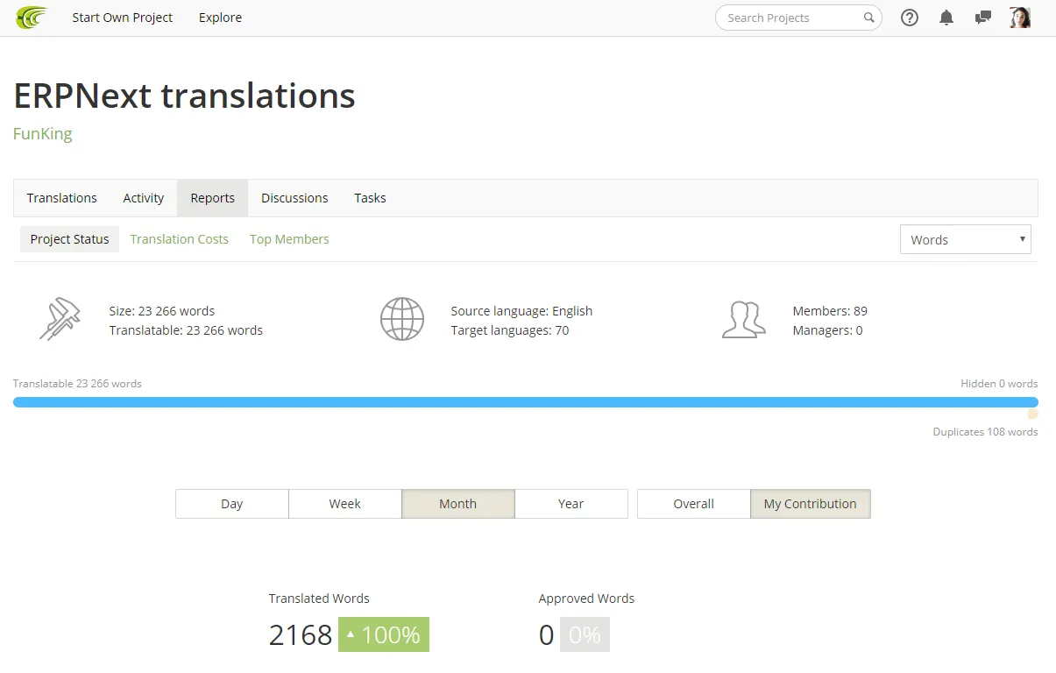Switch to the Activity tab
Image resolution: width=1056 pixels, height=673 pixels.
[x=144, y=198]
